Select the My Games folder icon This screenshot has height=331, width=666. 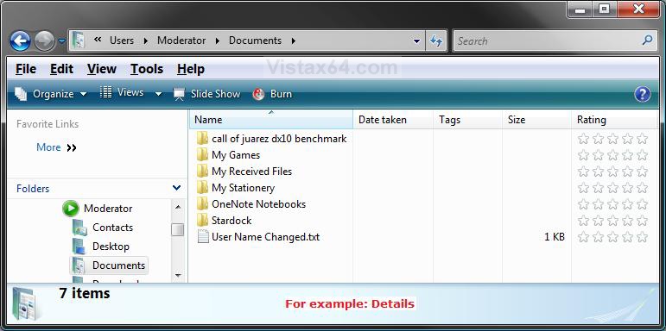[203, 154]
